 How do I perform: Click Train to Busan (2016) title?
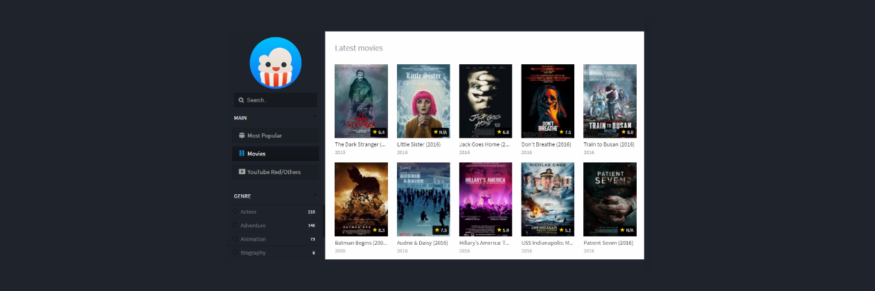pos(609,144)
